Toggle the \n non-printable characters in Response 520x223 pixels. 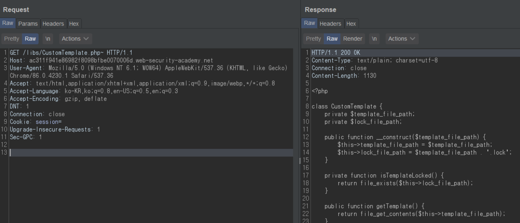[x=374, y=39]
